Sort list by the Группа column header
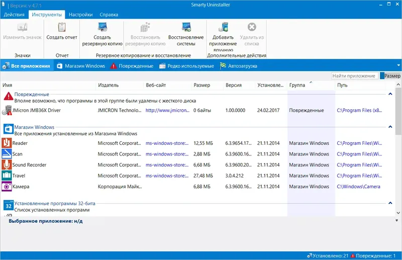Image resolution: width=402 pixels, height=260 pixels. pos(297,85)
